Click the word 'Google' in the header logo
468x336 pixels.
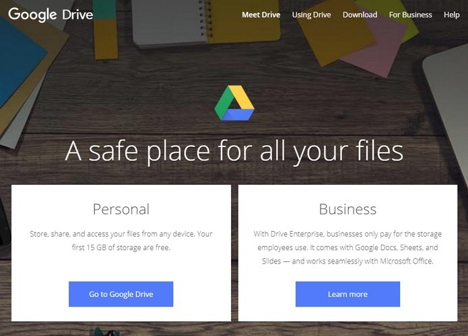(32, 15)
